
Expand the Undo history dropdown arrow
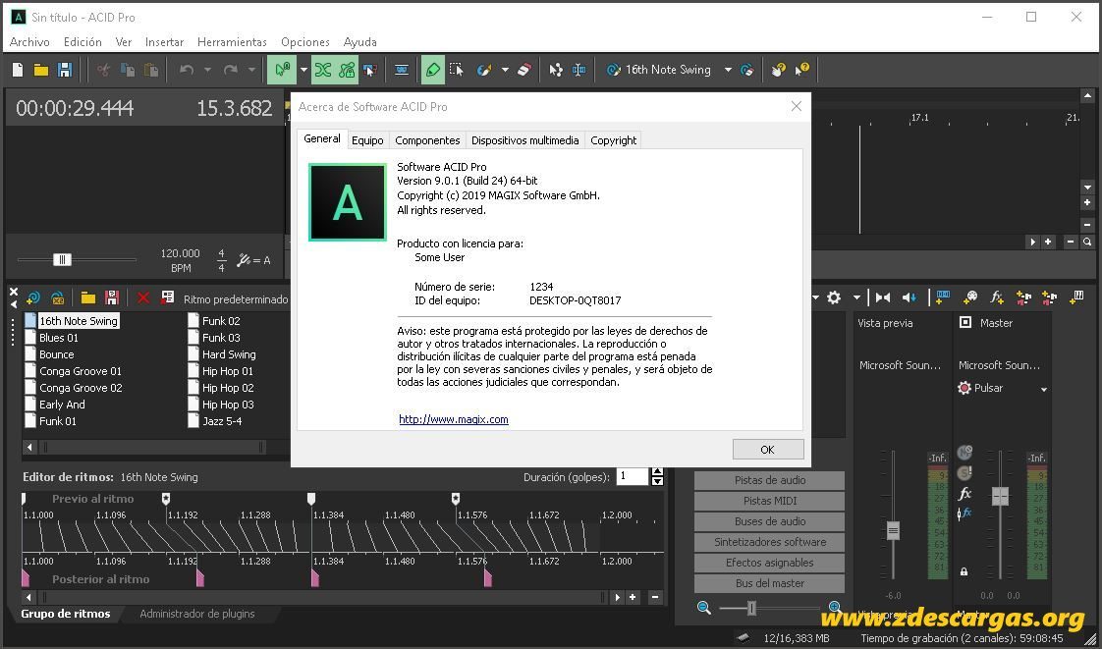(207, 70)
